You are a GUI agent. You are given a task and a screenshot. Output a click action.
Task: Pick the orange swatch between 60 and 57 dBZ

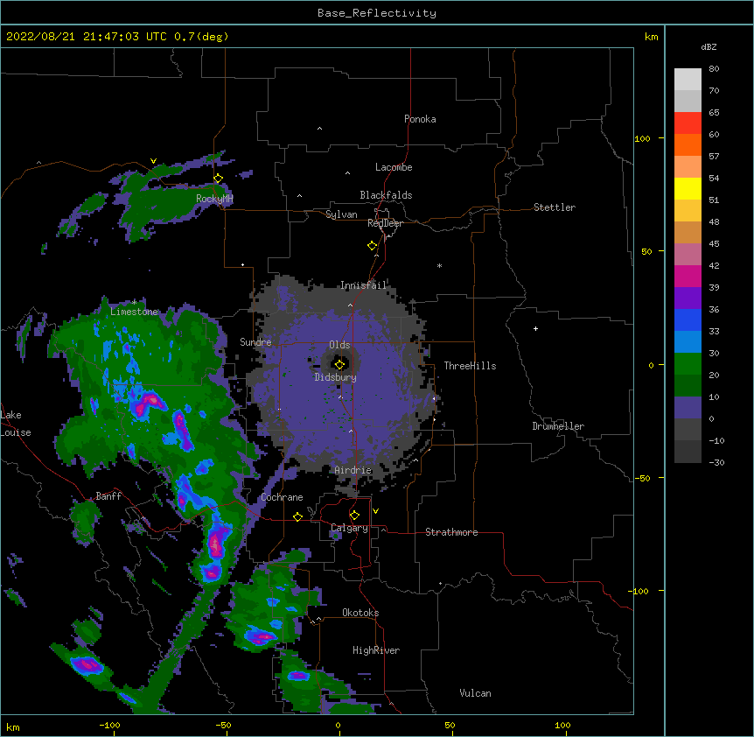click(688, 144)
